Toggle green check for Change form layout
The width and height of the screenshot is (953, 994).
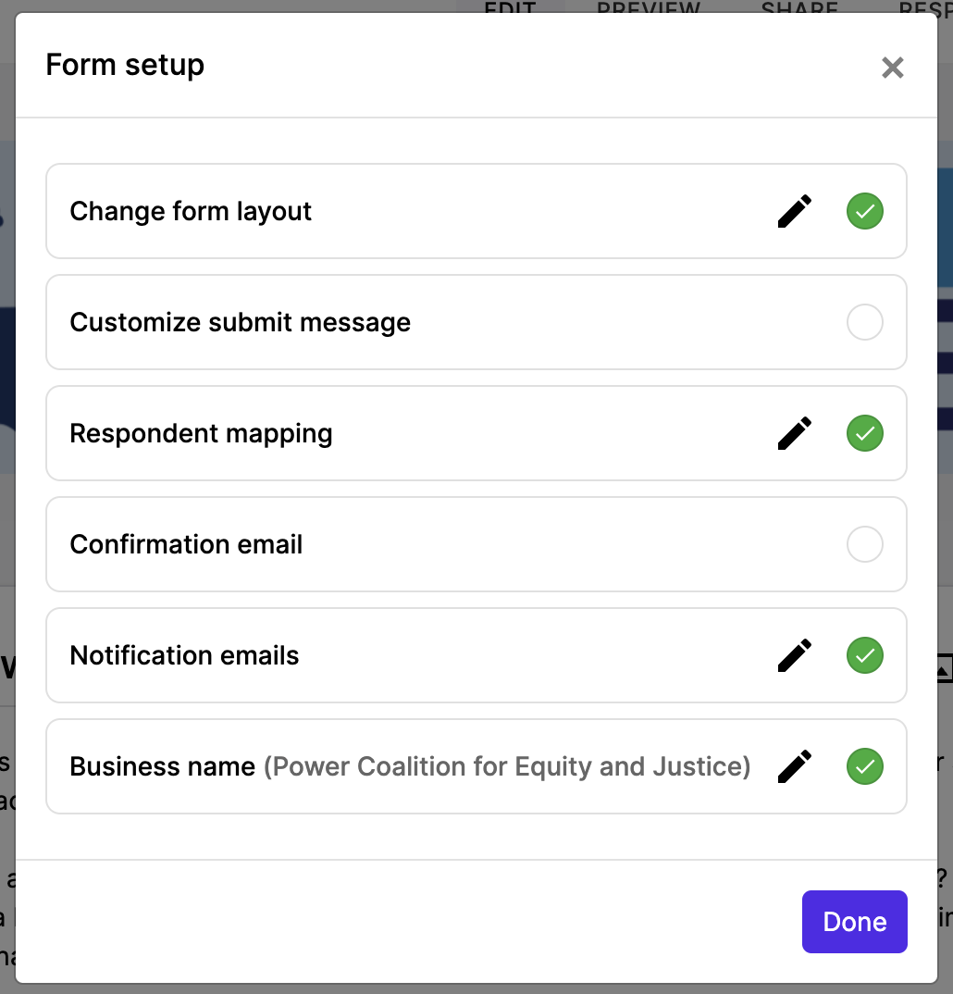865,211
